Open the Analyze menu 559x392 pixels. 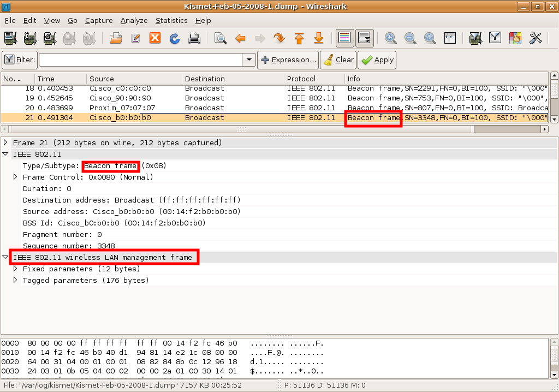(134, 21)
